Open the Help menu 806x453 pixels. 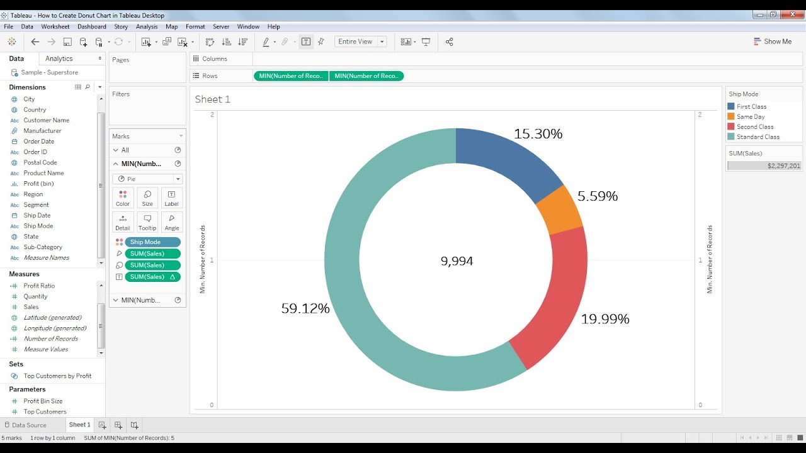(273, 26)
